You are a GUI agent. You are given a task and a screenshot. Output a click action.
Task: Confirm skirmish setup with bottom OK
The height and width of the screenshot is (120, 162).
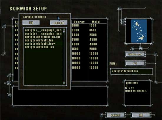pyautogui.click(x=141, y=115)
